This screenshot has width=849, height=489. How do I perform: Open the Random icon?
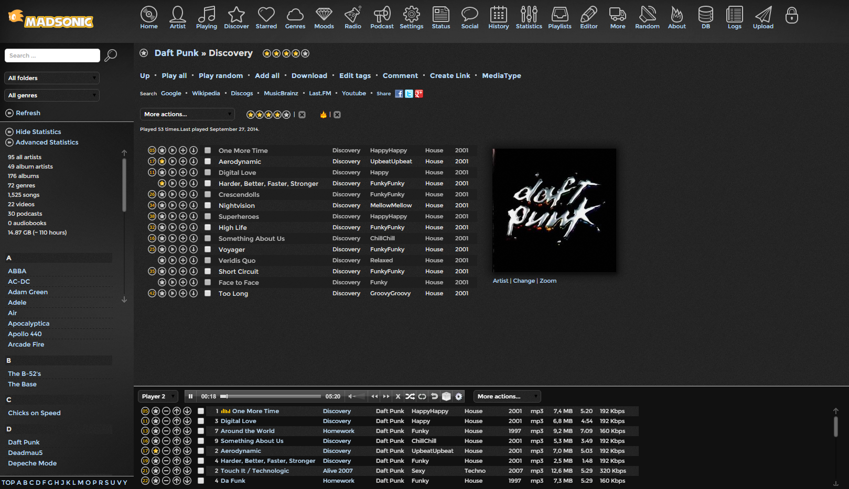click(648, 14)
